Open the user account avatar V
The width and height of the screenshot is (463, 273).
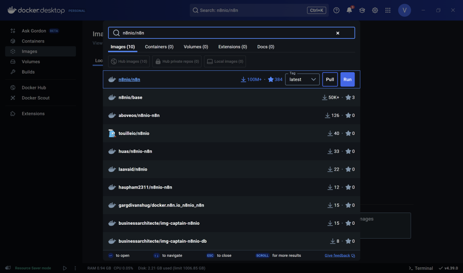point(405,10)
